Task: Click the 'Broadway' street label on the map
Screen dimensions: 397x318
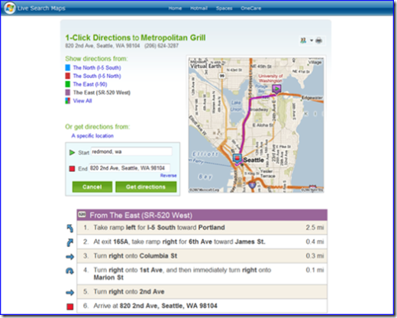Action: 259,109
